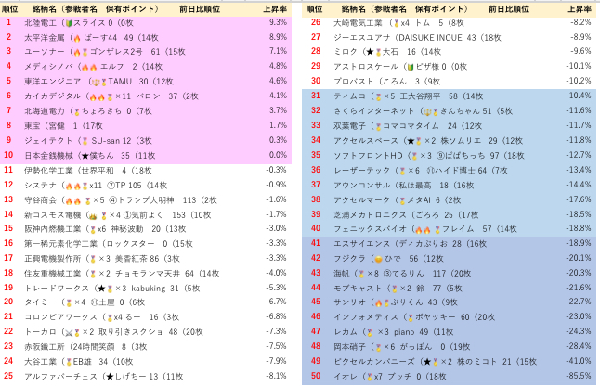Click the green beginner badge beside スライス
The height and width of the screenshot is (386, 600).
coord(71,22)
